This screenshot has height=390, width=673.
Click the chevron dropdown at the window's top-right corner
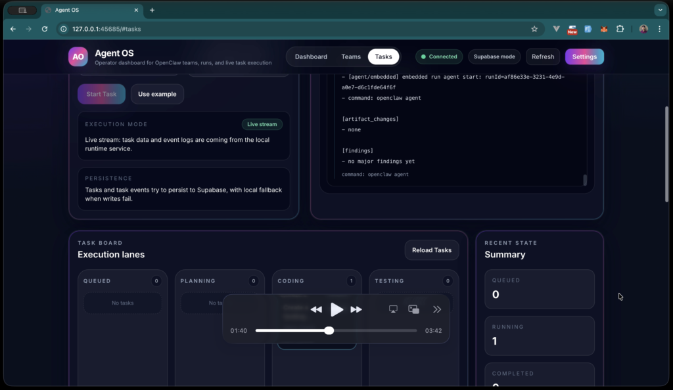pyautogui.click(x=660, y=10)
